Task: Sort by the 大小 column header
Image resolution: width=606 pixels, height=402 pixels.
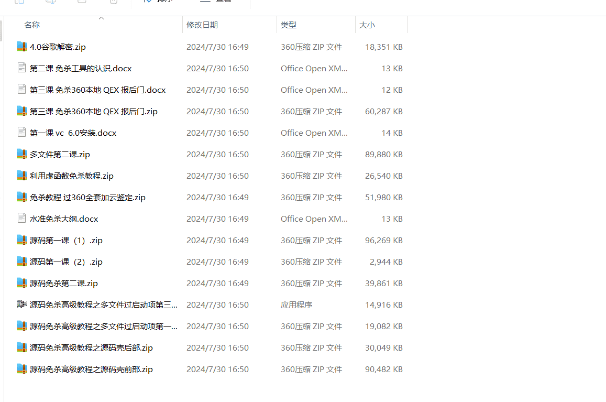Action: [367, 25]
